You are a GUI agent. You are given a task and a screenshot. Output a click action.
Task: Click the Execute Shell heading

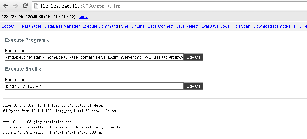tap(23, 69)
